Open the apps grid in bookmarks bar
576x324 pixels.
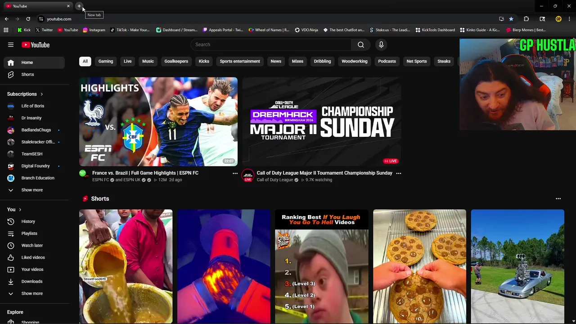[6, 30]
